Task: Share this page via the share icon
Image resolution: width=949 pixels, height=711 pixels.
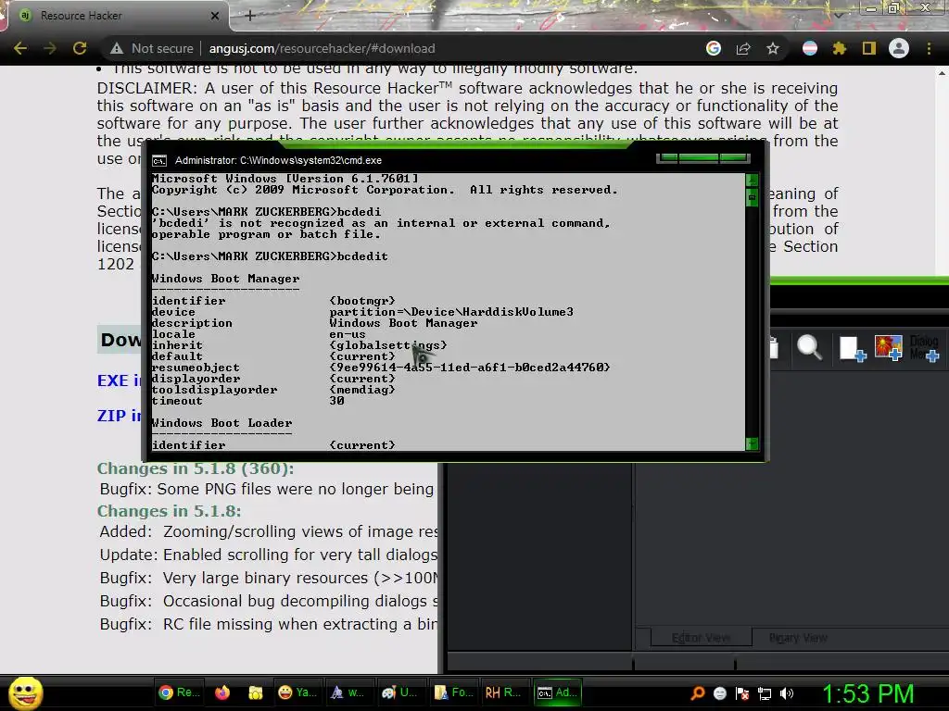Action: coord(743,48)
